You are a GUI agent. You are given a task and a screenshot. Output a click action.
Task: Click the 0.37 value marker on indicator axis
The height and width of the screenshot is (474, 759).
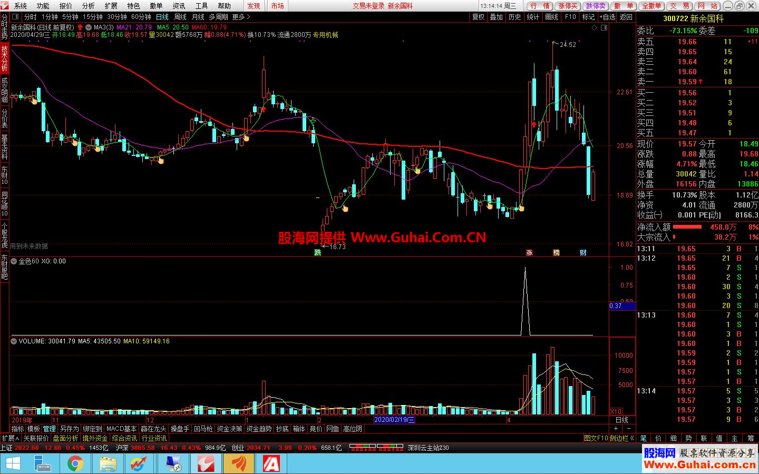(x=622, y=306)
